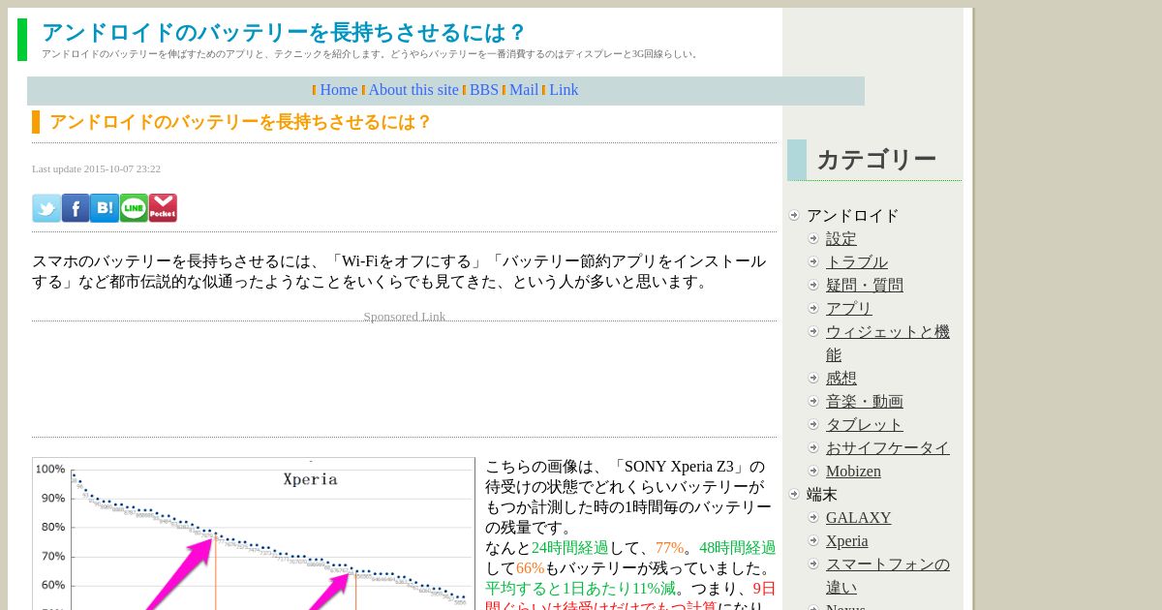The width and height of the screenshot is (1162, 610).
Task: Click the Last update 2015-10-07 23:22 text
Action: coord(96,168)
